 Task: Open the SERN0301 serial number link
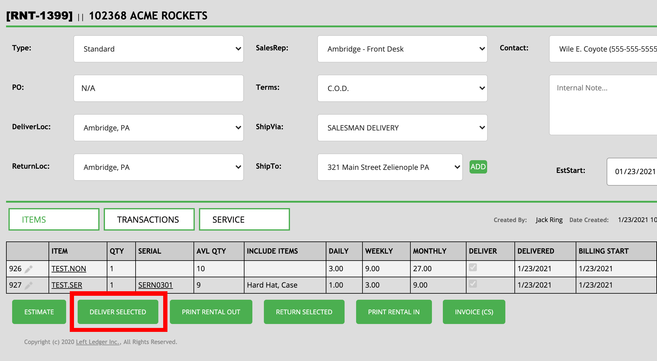point(155,285)
